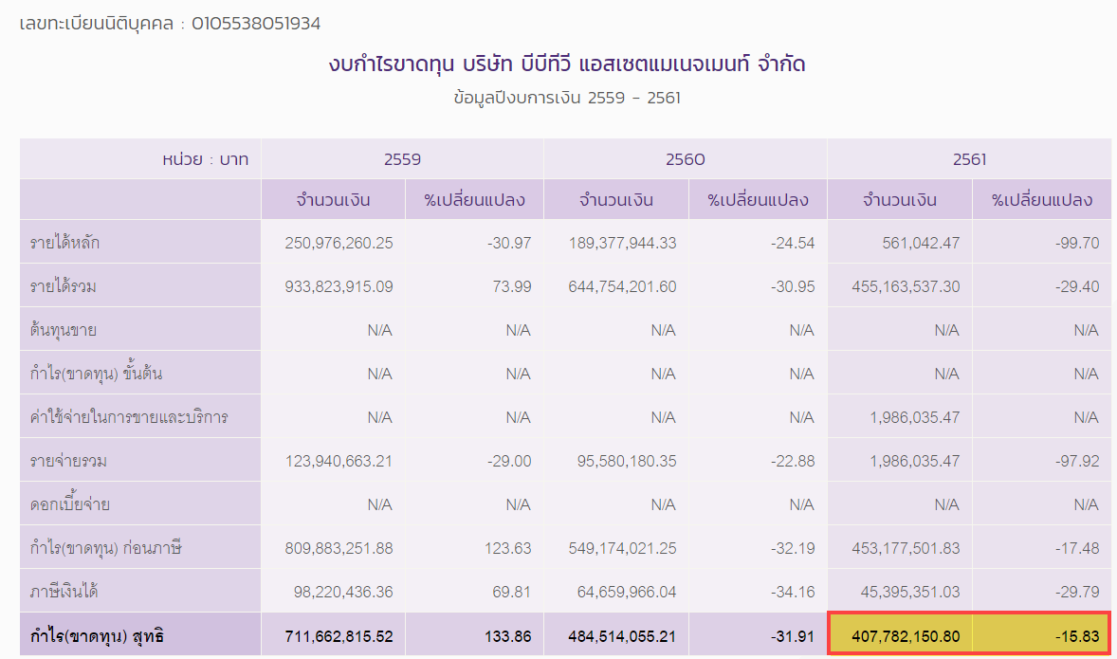Click the change value 73.99
This screenshot has height=659, width=1117.
(x=511, y=286)
